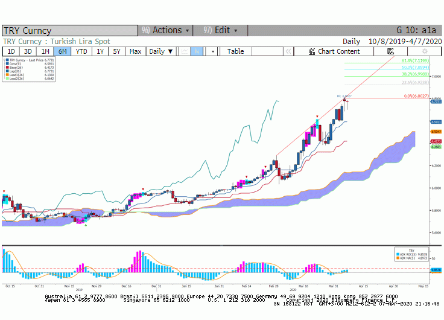Viewport: 444px width, 320px height.
Task: Open the annotation edit pencil icon
Action: [x=390, y=51]
